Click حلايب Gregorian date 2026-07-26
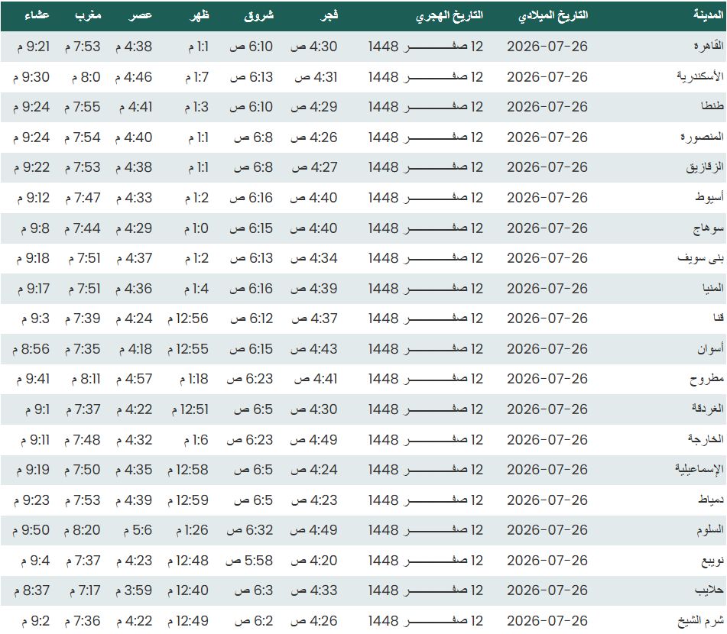 (547, 590)
